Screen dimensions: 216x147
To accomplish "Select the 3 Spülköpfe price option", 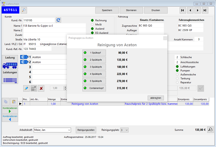I will [94, 67].
